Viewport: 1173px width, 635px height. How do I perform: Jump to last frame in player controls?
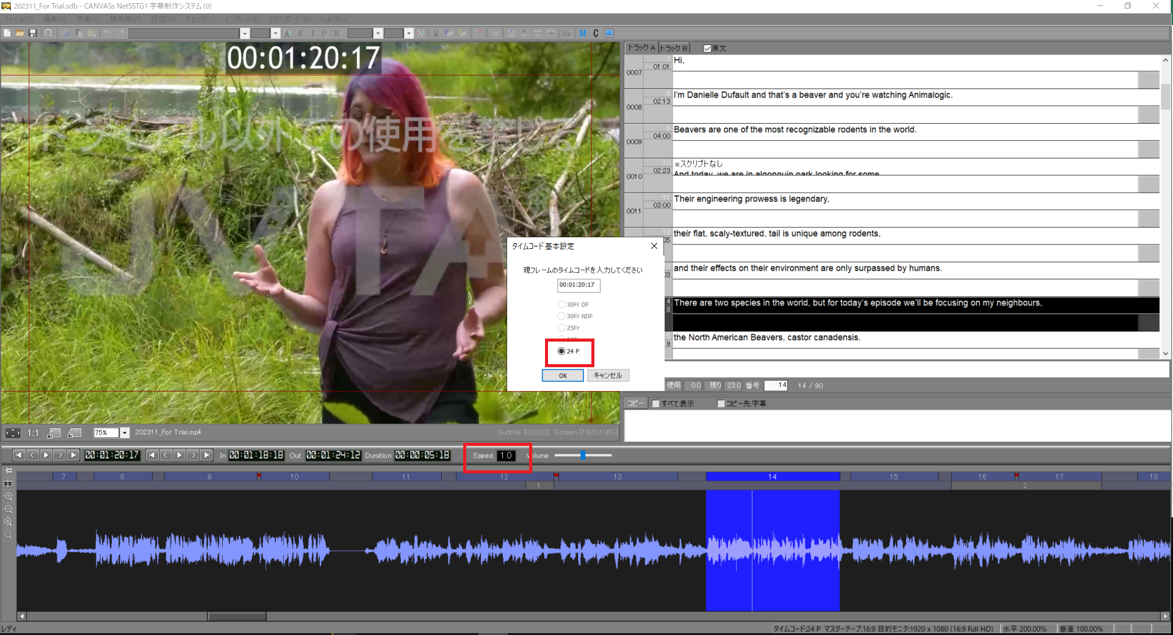(x=73, y=455)
